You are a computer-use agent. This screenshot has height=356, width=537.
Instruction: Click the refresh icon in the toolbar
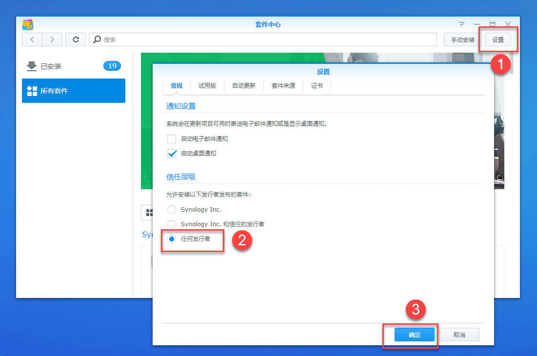76,40
